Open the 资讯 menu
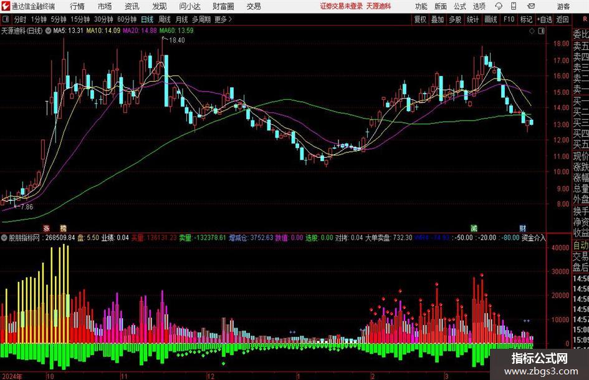This screenshot has width=589, height=380. click(132, 6)
